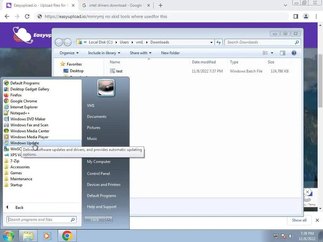The image size is (323, 242).
Task: Toggle the Explorer preview pane
Action: click(x=283, y=53)
